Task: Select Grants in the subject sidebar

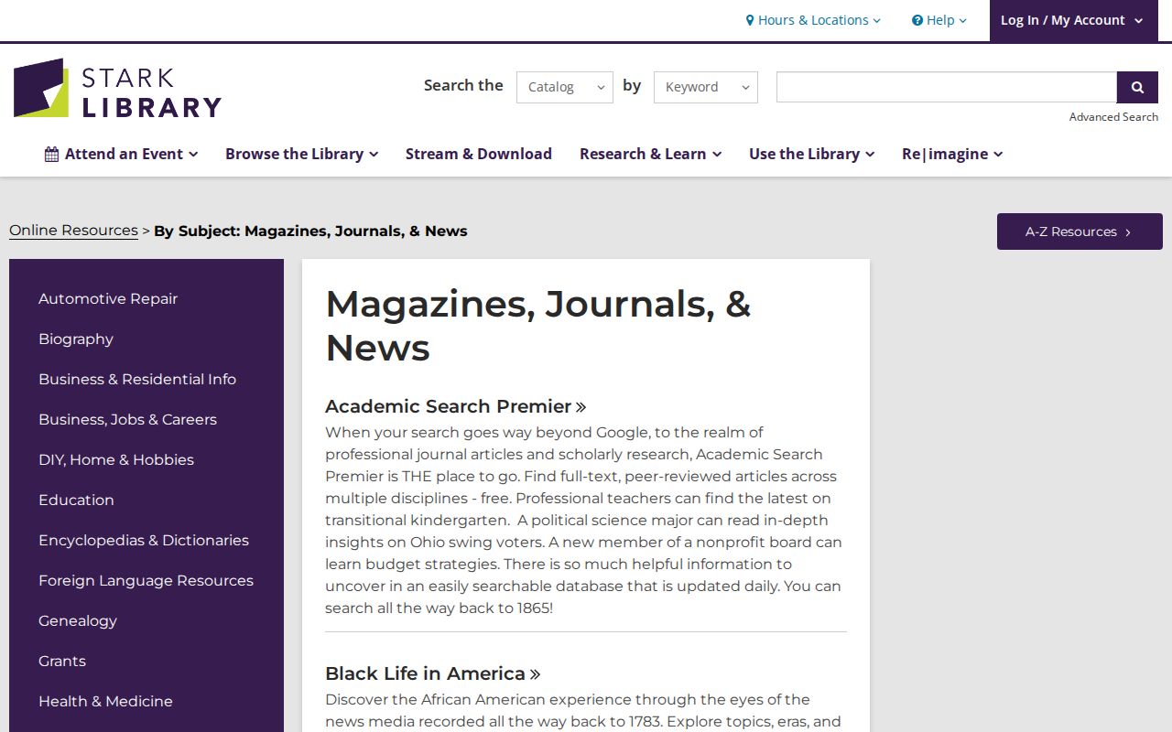Action: [x=62, y=661]
